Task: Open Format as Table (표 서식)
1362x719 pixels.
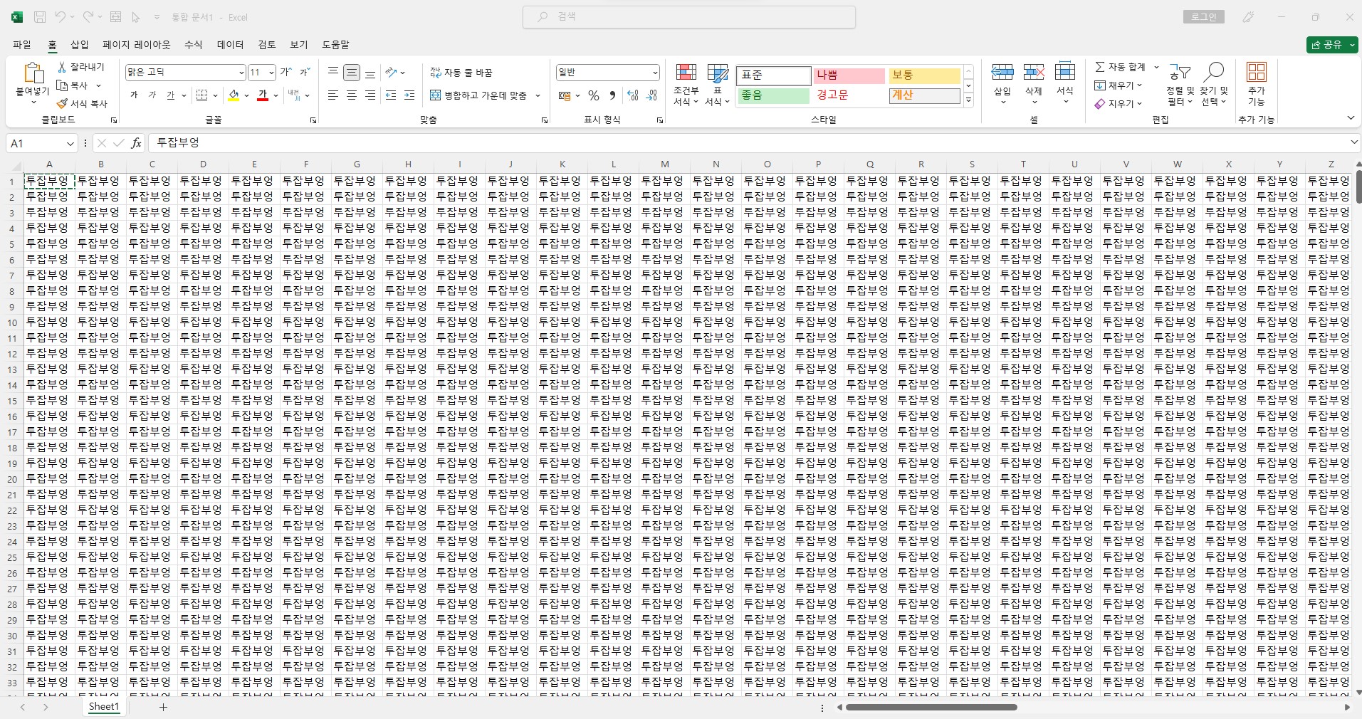Action: [718, 85]
